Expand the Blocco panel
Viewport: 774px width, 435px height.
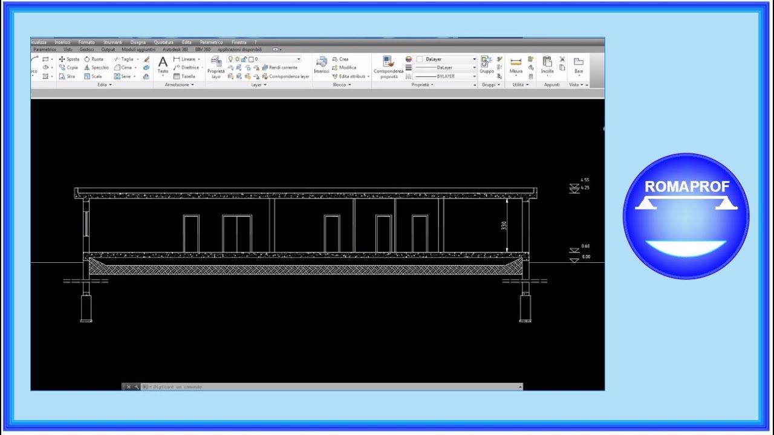click(342, 85)
